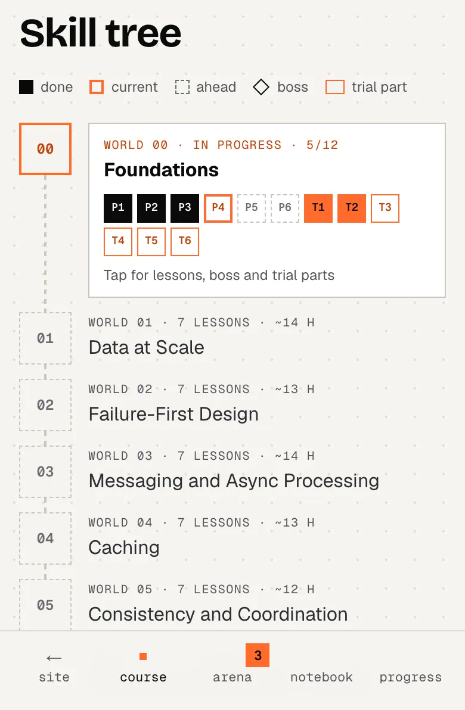Click the trial part legend rectangle
Screen dimensions: 465x710
tap(335, 87)
